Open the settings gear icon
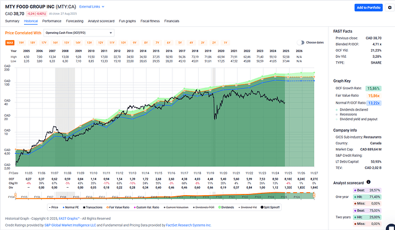The width and height of the screenshot is (395, 230). pyautogui.click(x=390, y=7)
